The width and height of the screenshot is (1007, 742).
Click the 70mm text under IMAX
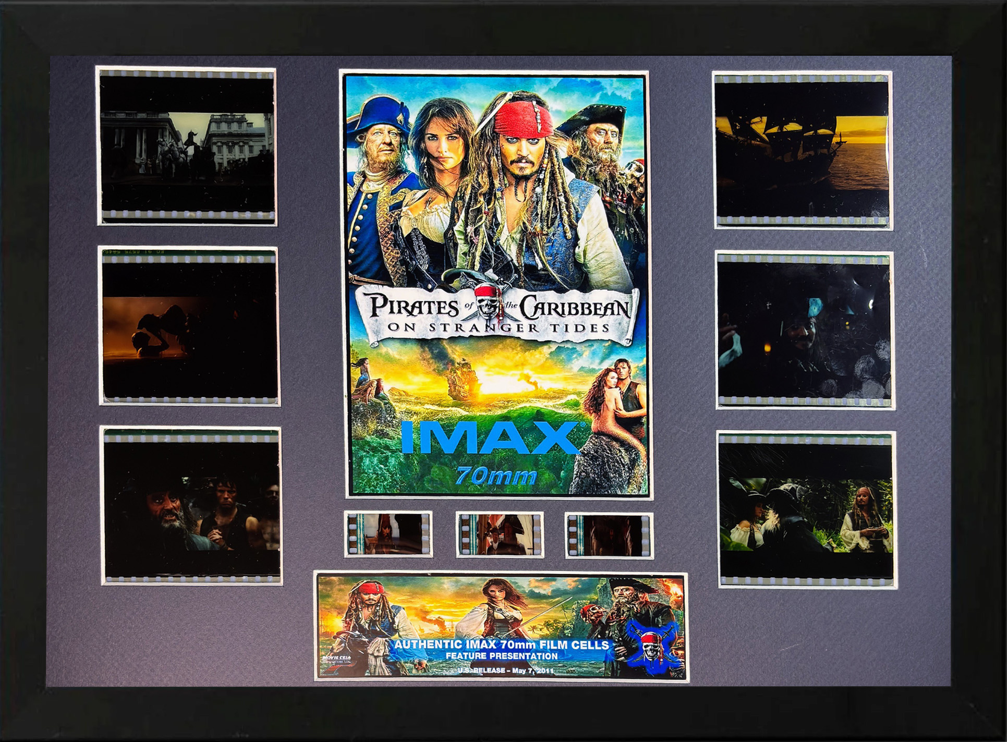coord(496,476)
